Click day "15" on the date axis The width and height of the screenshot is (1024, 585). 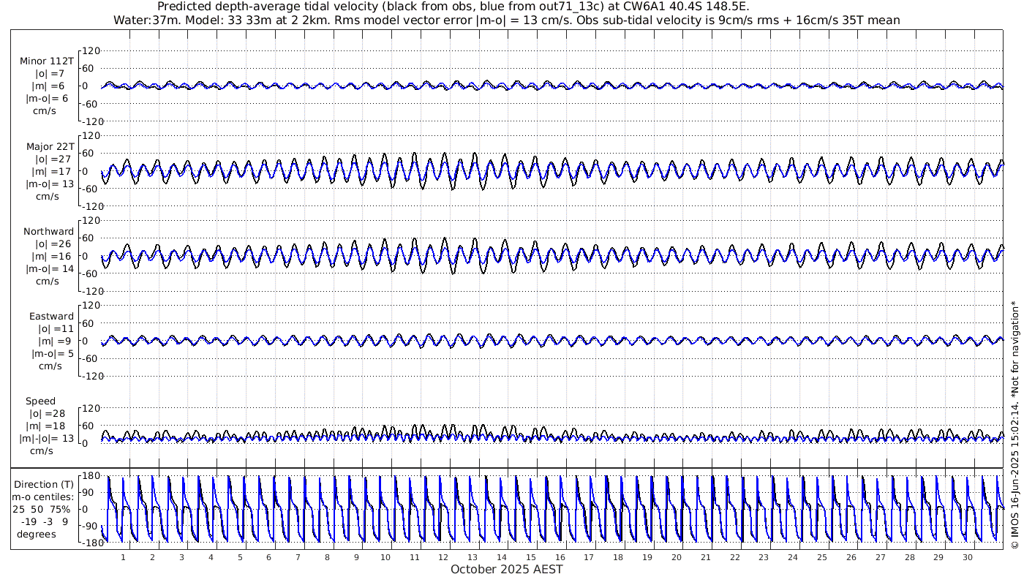pos(531,557)
